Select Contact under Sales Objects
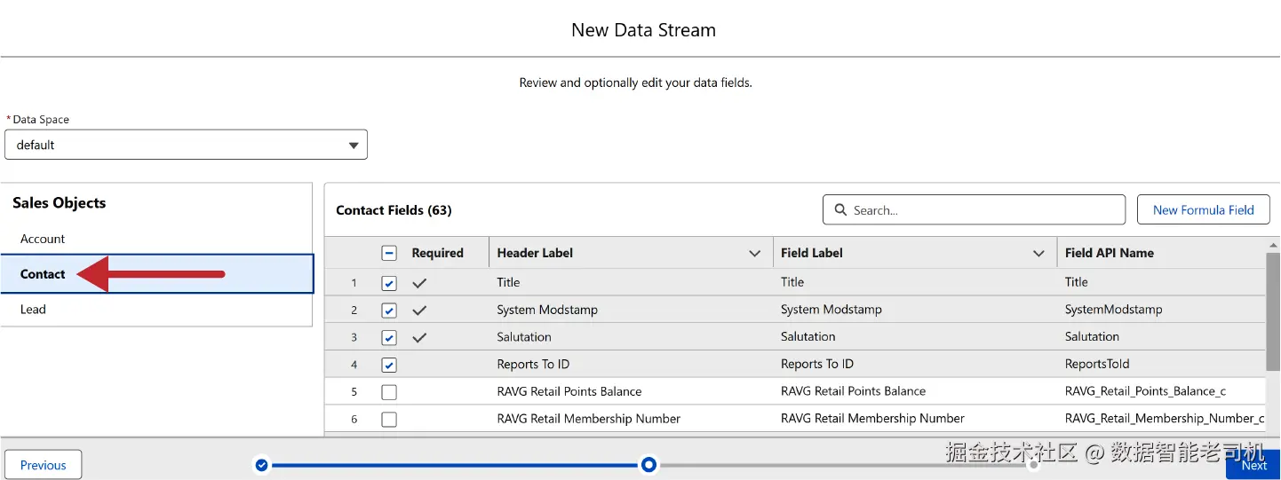The image size is (1281, 480). pos(157,274)
